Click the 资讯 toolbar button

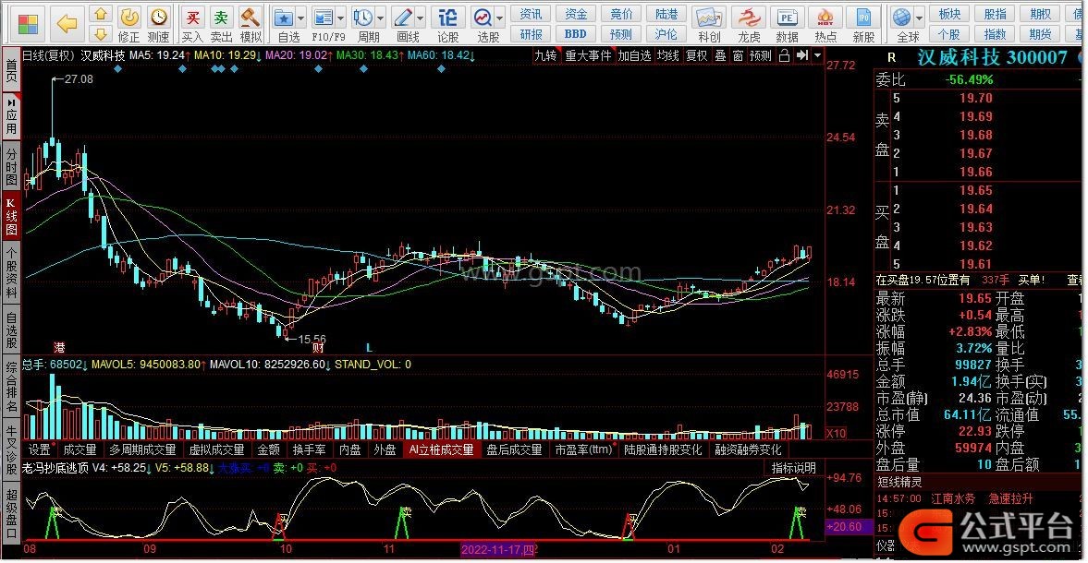531,14
